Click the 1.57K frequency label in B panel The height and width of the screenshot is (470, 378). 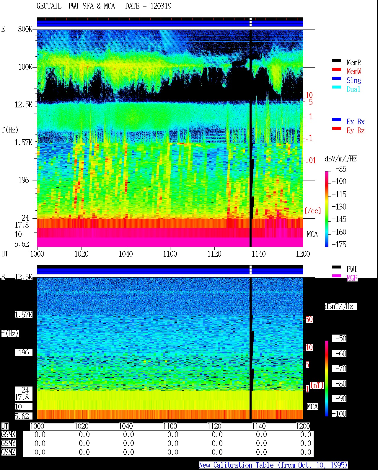pos(23,315)
